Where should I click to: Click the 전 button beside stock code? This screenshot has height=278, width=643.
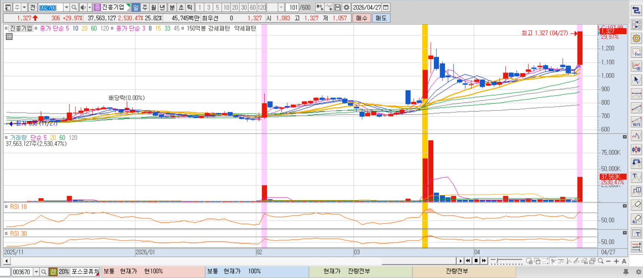pyautogui.click(x=33, y=7)
